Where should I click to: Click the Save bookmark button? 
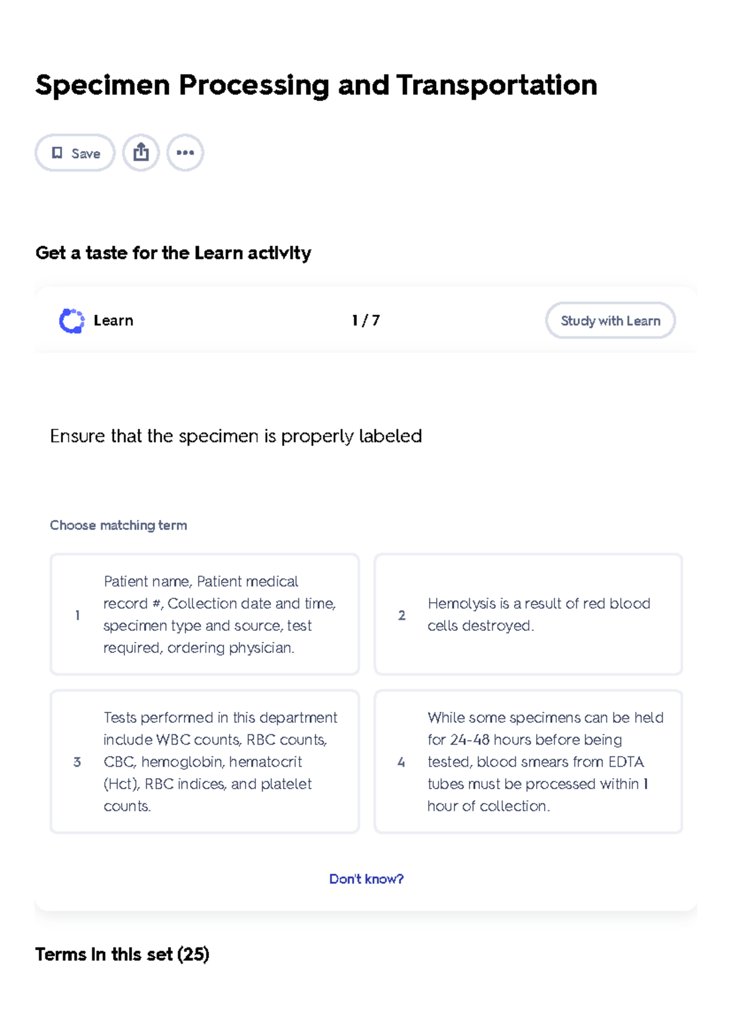point(75,153)
